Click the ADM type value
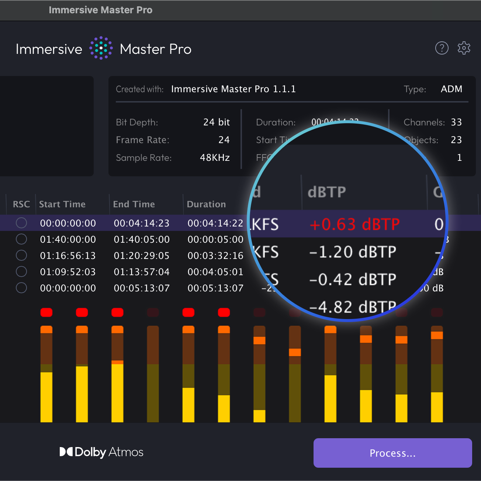481x481 pixels. pos(451,89)
